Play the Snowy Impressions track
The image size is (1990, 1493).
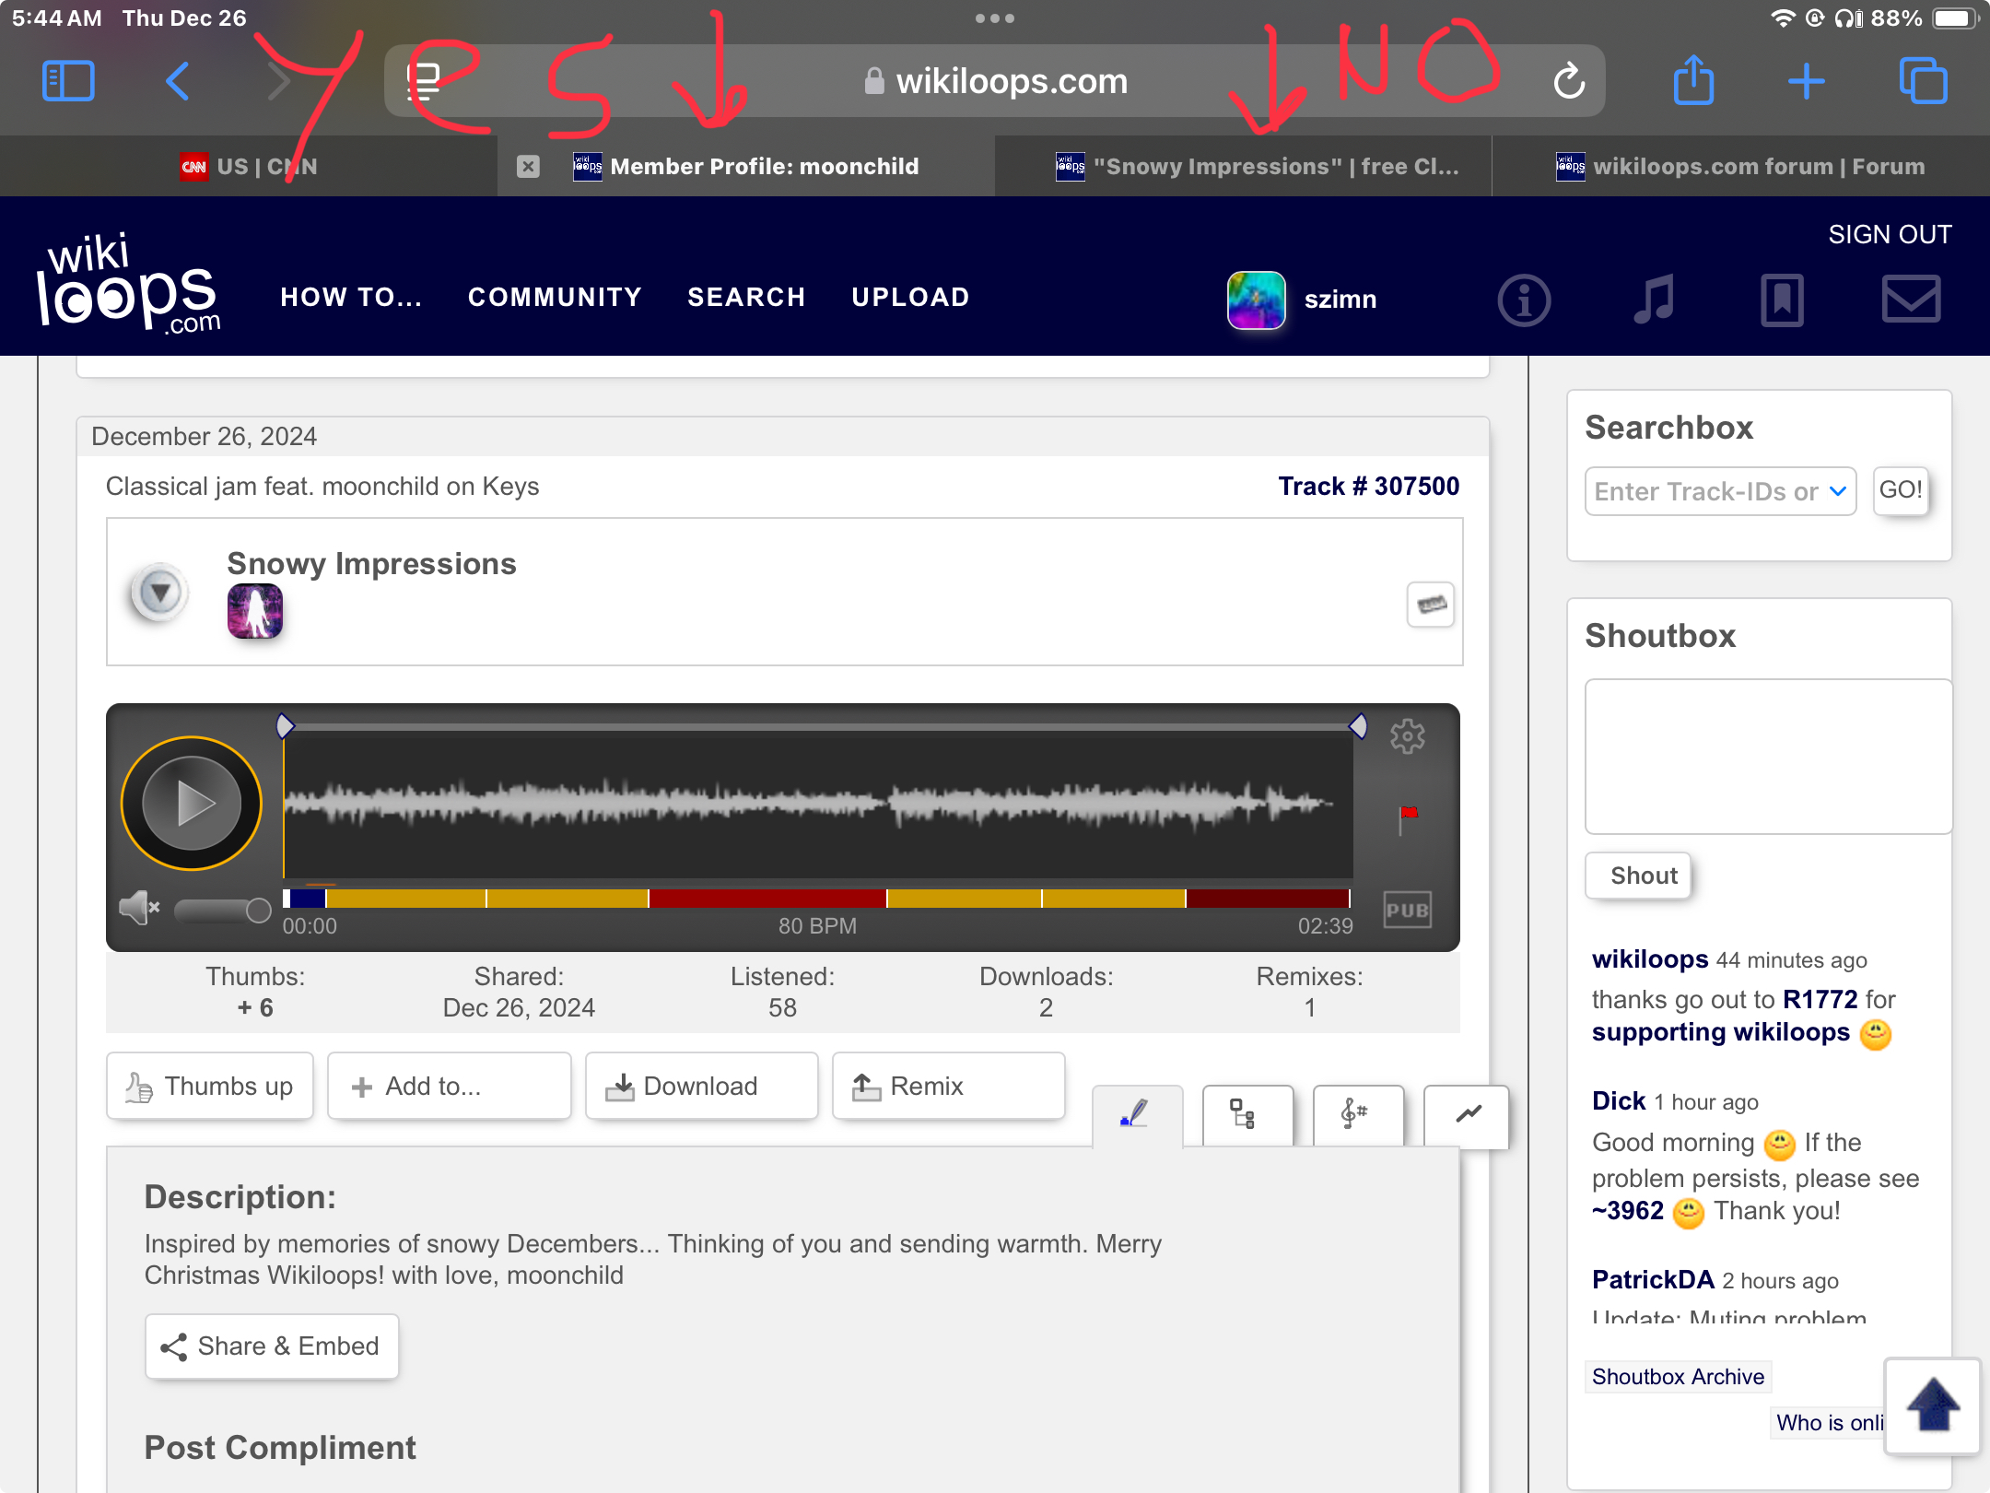pyautogui.click(x=192, y=803)
